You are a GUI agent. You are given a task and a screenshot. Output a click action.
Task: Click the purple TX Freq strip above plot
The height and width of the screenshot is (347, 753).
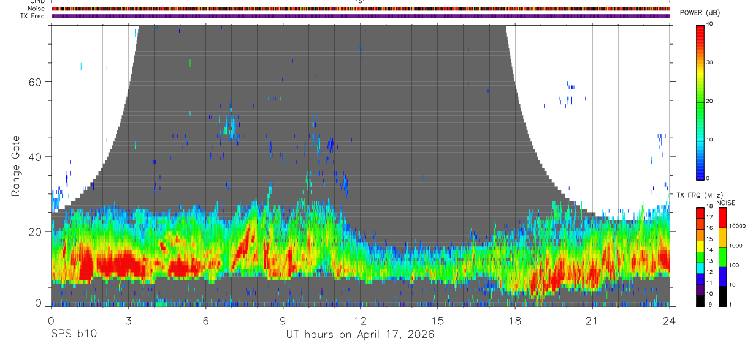(x=361, y=16)
